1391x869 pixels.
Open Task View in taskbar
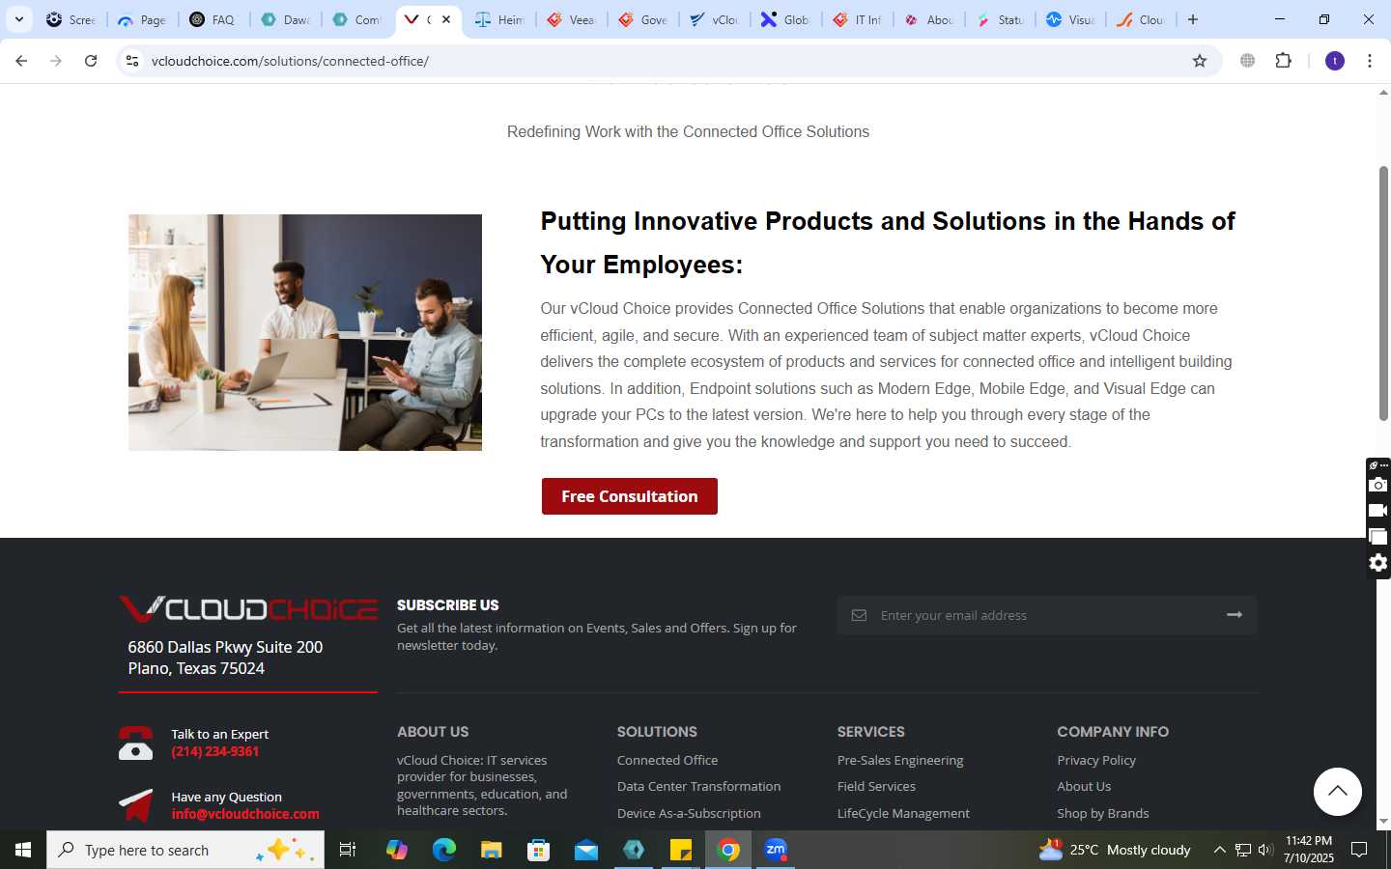click(x=348, y=850)
